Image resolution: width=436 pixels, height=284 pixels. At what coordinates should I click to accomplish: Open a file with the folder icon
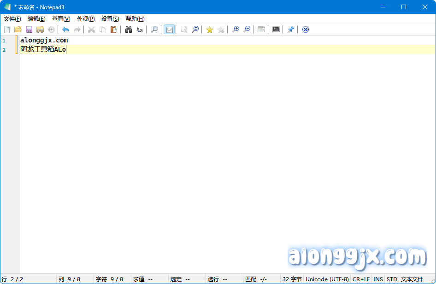18,30
